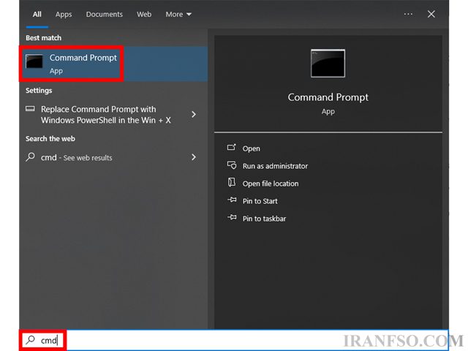Expand arrow next to Replace Command Prompt setting
The image size is (468, 351).
[x=194, y=114]
